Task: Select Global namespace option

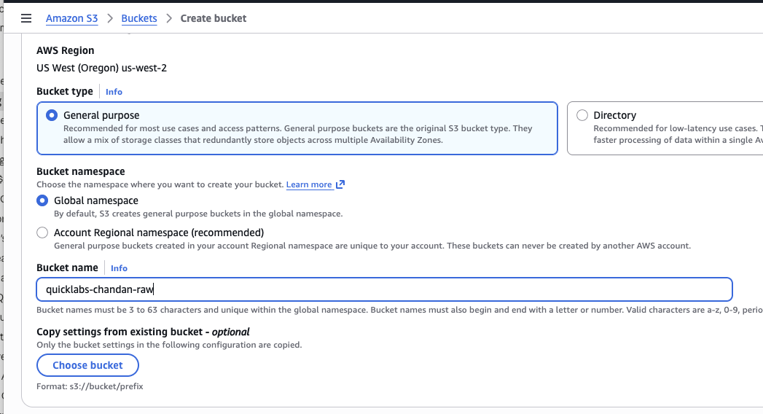Action: click(x=42, y=200)
